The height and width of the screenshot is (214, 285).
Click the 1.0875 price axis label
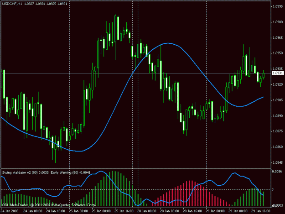(x=278, y=131)
